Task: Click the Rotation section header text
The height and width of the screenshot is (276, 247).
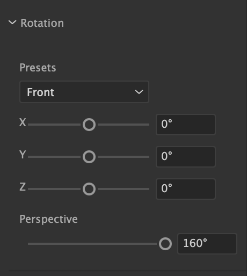Action: tap(42, 23)
